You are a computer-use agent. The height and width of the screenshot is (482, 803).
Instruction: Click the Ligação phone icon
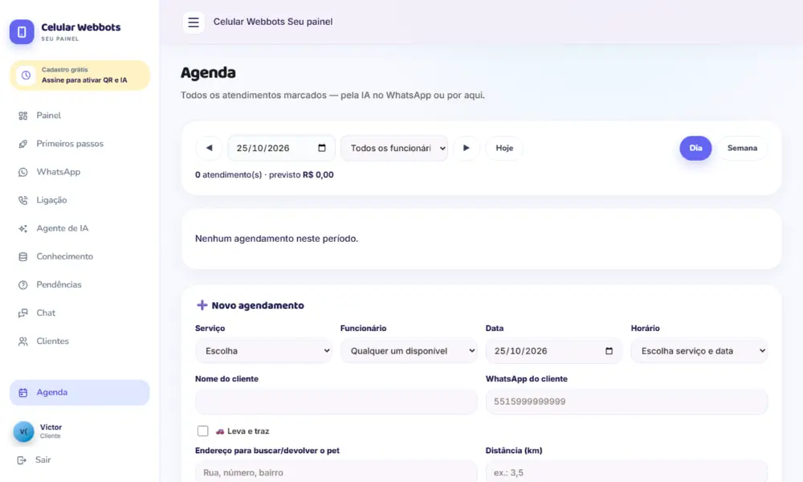click(23, 200)
